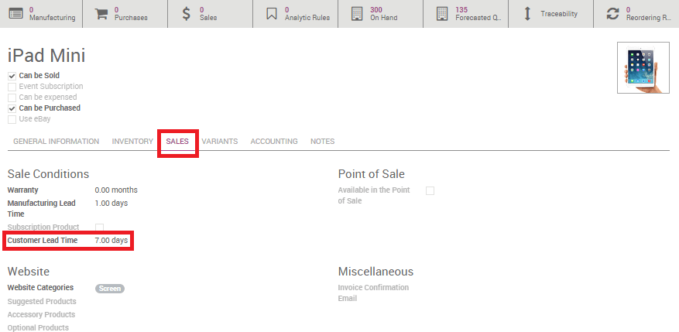Screen dimensions: 679x332
Task: Click the Traceability up-down arrow icon
Action: point(527,14)
